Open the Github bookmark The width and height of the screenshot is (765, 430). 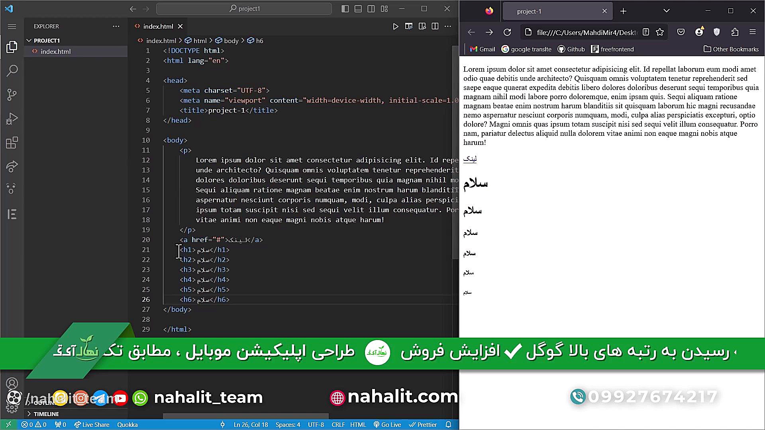tap(571, 49)
